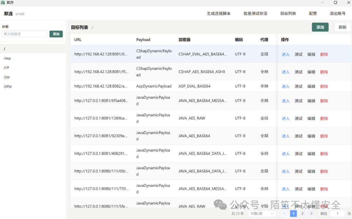Click the 新分组路径 input field
The width and height of the screenshot is (352, 219).
(24, 34)
